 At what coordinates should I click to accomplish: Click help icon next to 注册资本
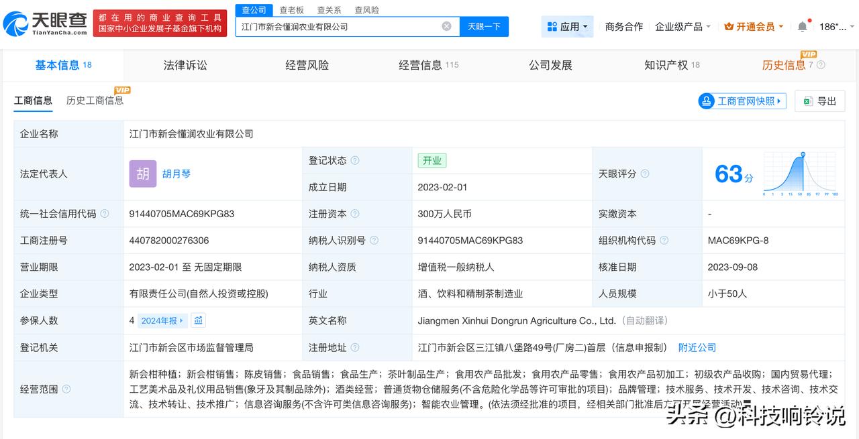click(x=355, y=214)
